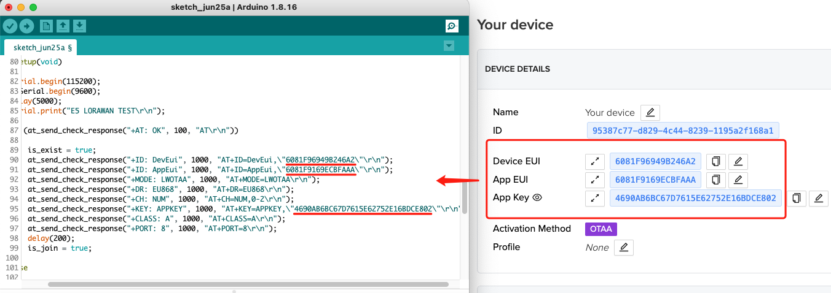Open the tab options dropdown arrow
This screenshot has height=293, width=831.
coord(449,46)
